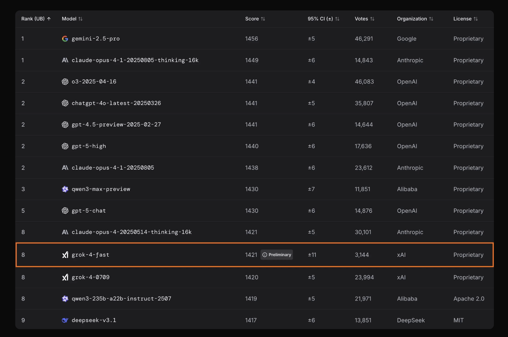Image resolution: width=508 pixels, height=337 pixels.
Task: Click sort arrows next to Model header
Action: 80,19
